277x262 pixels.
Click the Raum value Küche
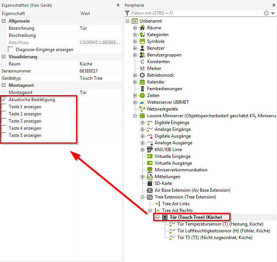click(x=100, y=64)
